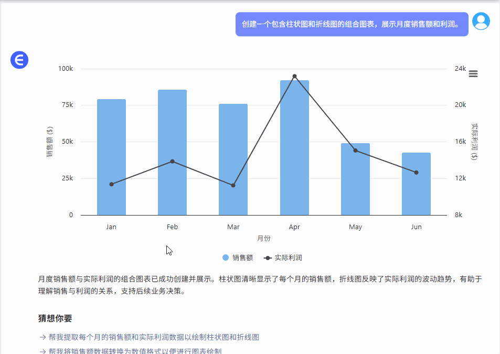Image resolution: width=500 pixels, height=354 pixels.
Task: Click the assistant logo avatar
Action: point(19,60)
